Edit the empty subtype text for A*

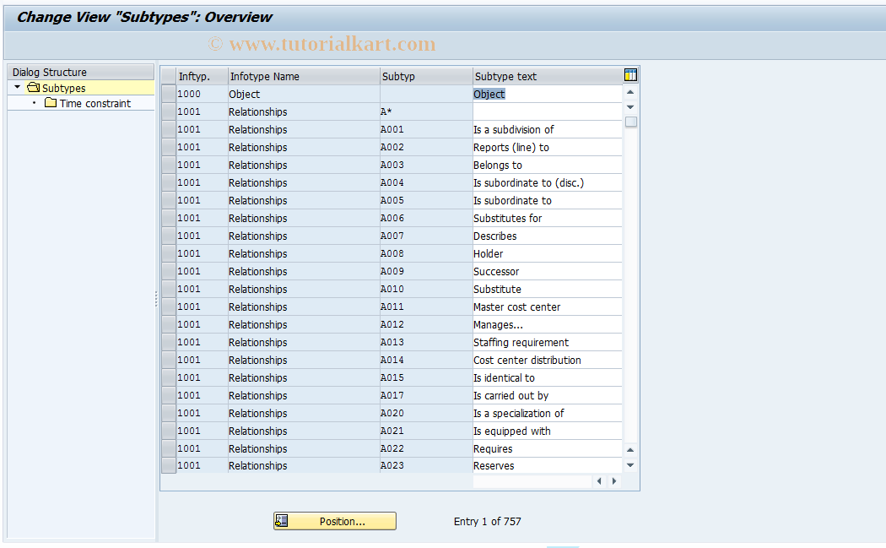547,111
